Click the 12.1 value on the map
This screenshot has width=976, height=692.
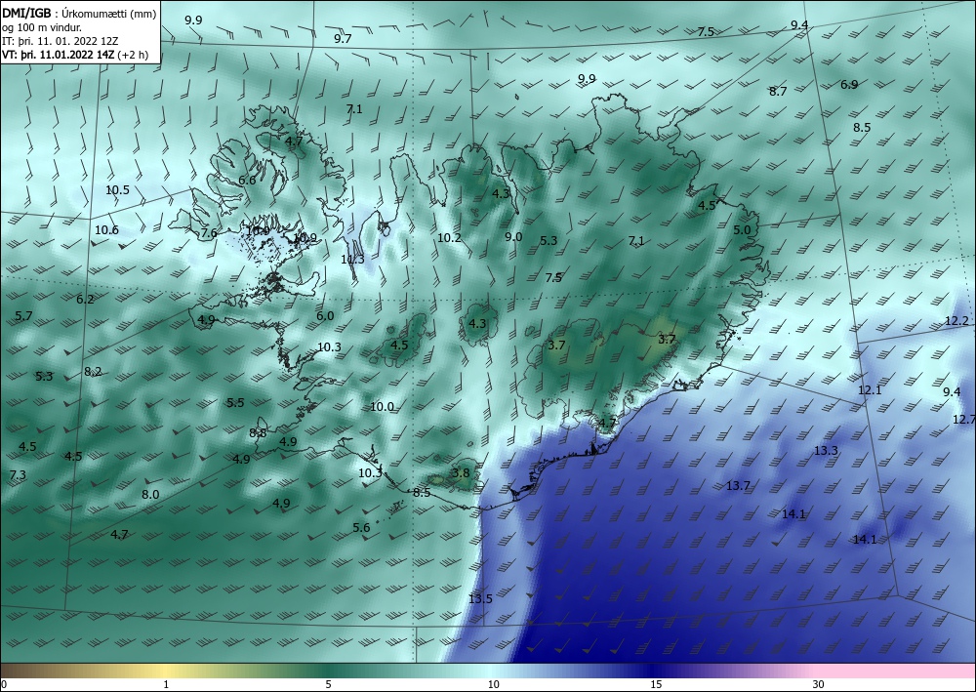[x=870, y=390]
